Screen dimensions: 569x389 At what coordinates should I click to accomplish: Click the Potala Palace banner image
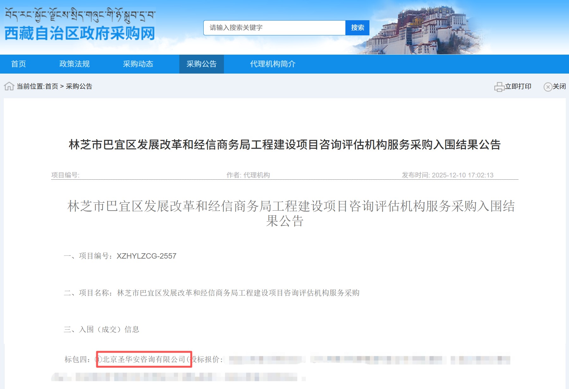pos(424,30)
